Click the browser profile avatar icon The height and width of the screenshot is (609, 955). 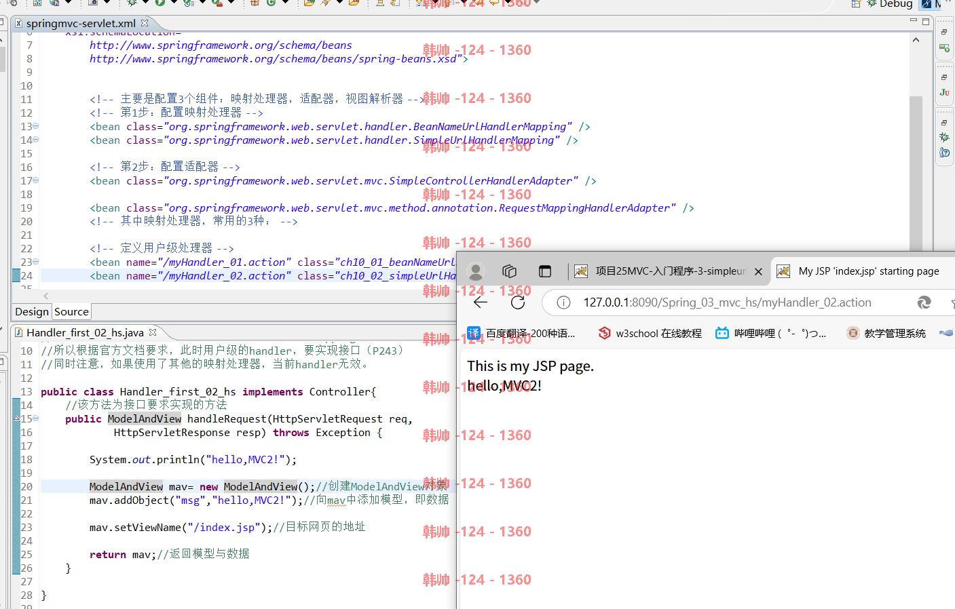476,271
